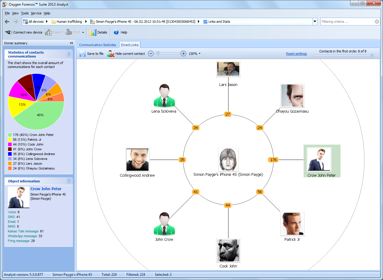Screen dimensions: 383x280
Task: Open the Human trafficking case breadcrumb
Action: [x=66, y=22]
